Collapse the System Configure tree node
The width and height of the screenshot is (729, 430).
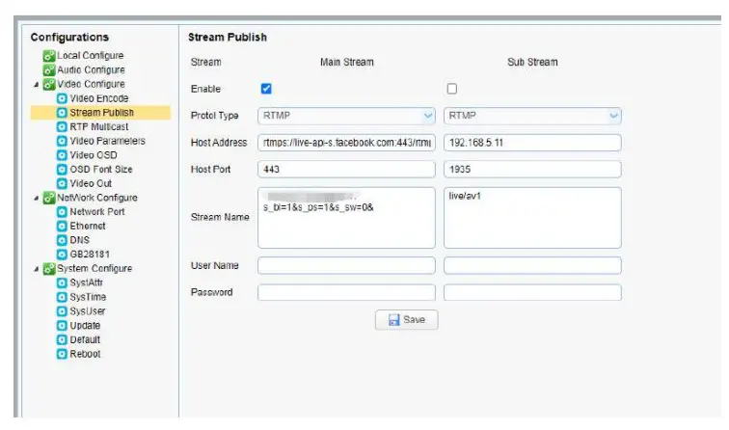[x=37, y=269]
